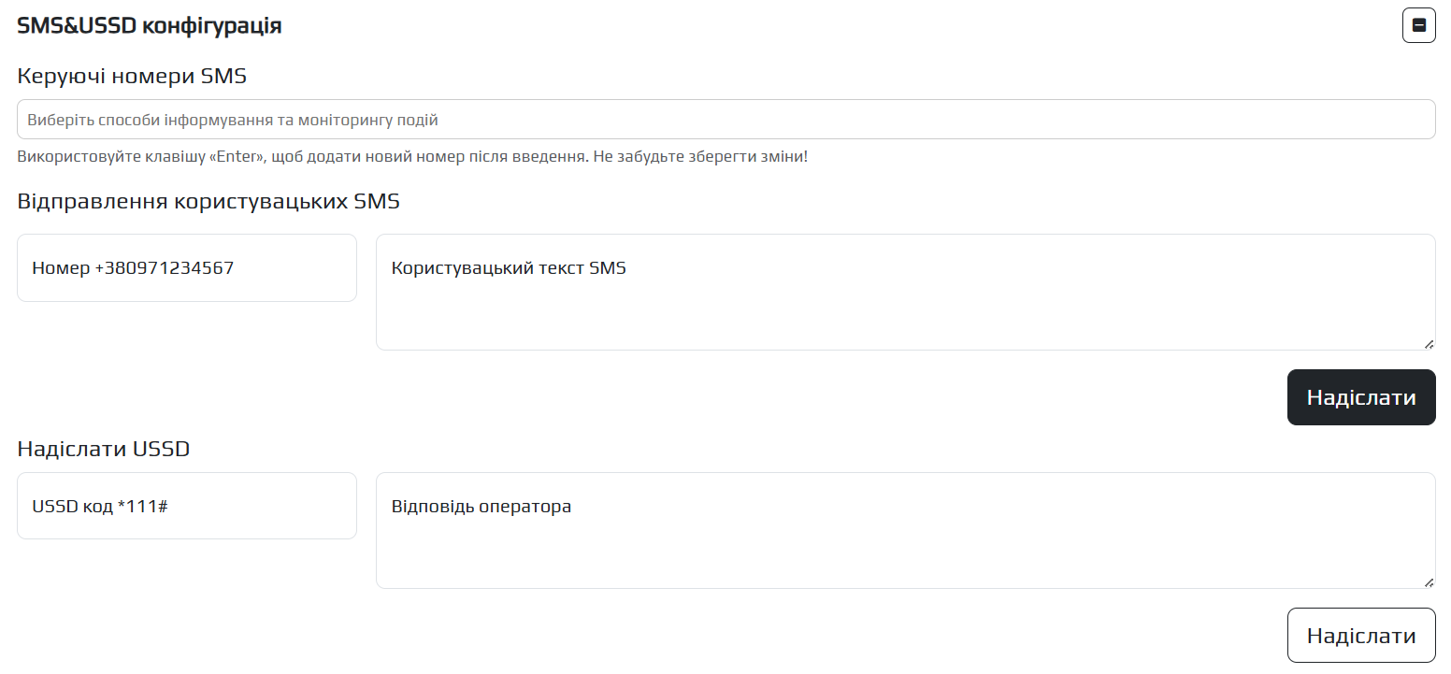1451x674 pixels.
Task: Collapse the SMS&USSD конфігурація section
Action: coord(1418,26)
